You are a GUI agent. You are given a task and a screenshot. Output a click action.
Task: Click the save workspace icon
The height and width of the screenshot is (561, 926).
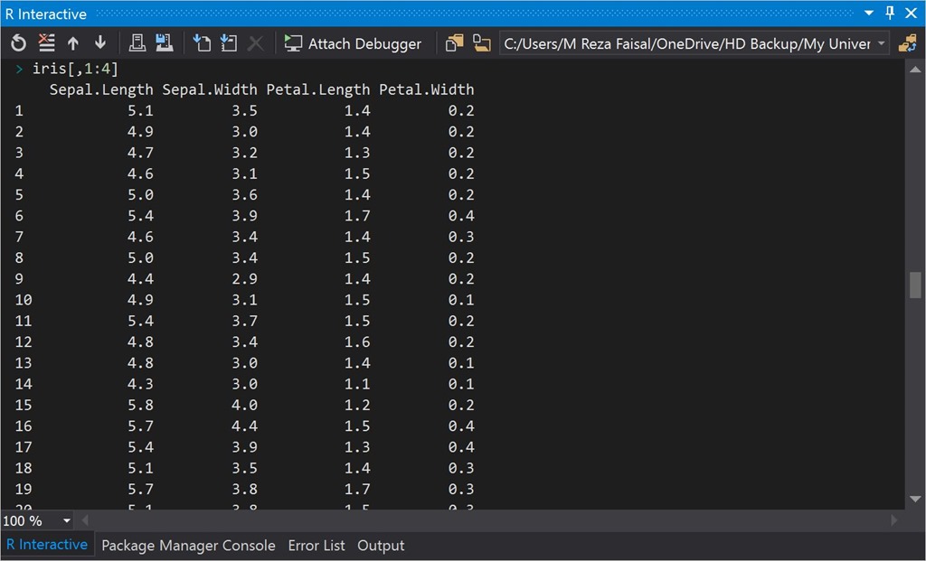(x=164, y=43)
